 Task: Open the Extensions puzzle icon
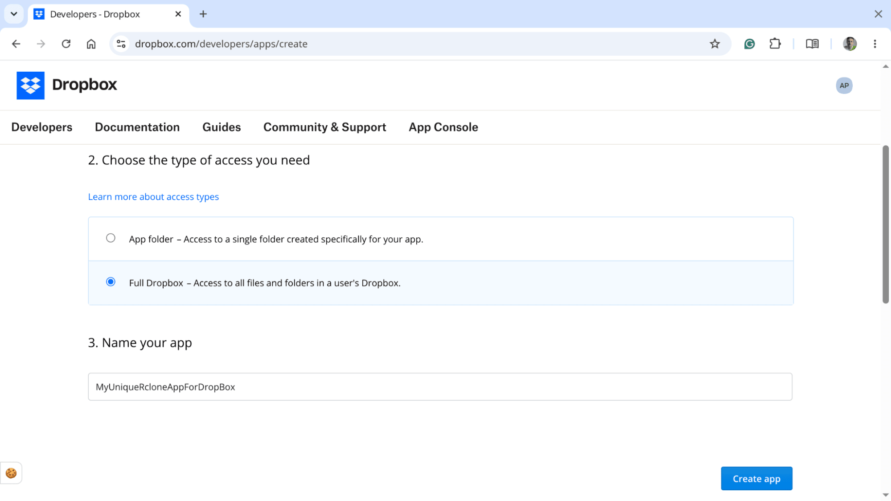click(x=775, y=44)
